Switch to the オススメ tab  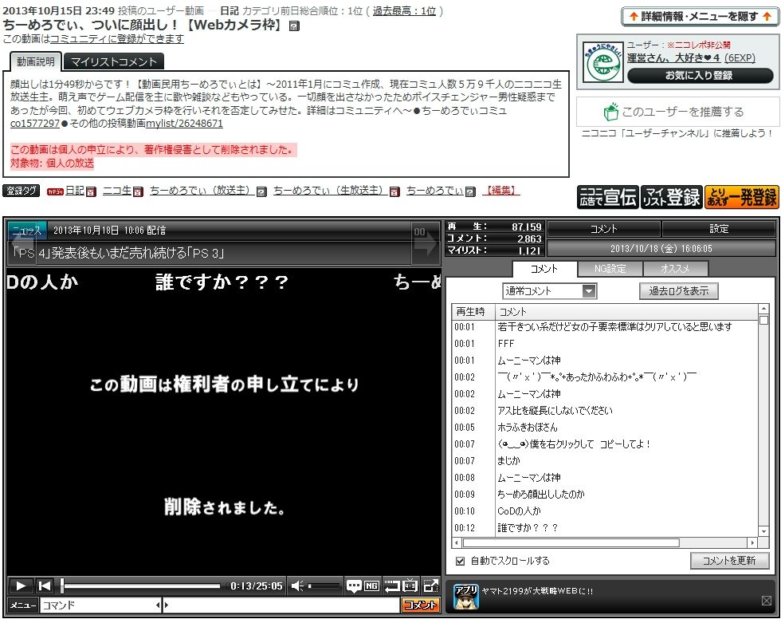(676, 269)
